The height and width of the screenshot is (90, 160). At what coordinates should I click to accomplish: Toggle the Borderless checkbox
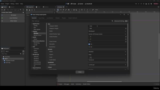(x=89, y=47)
